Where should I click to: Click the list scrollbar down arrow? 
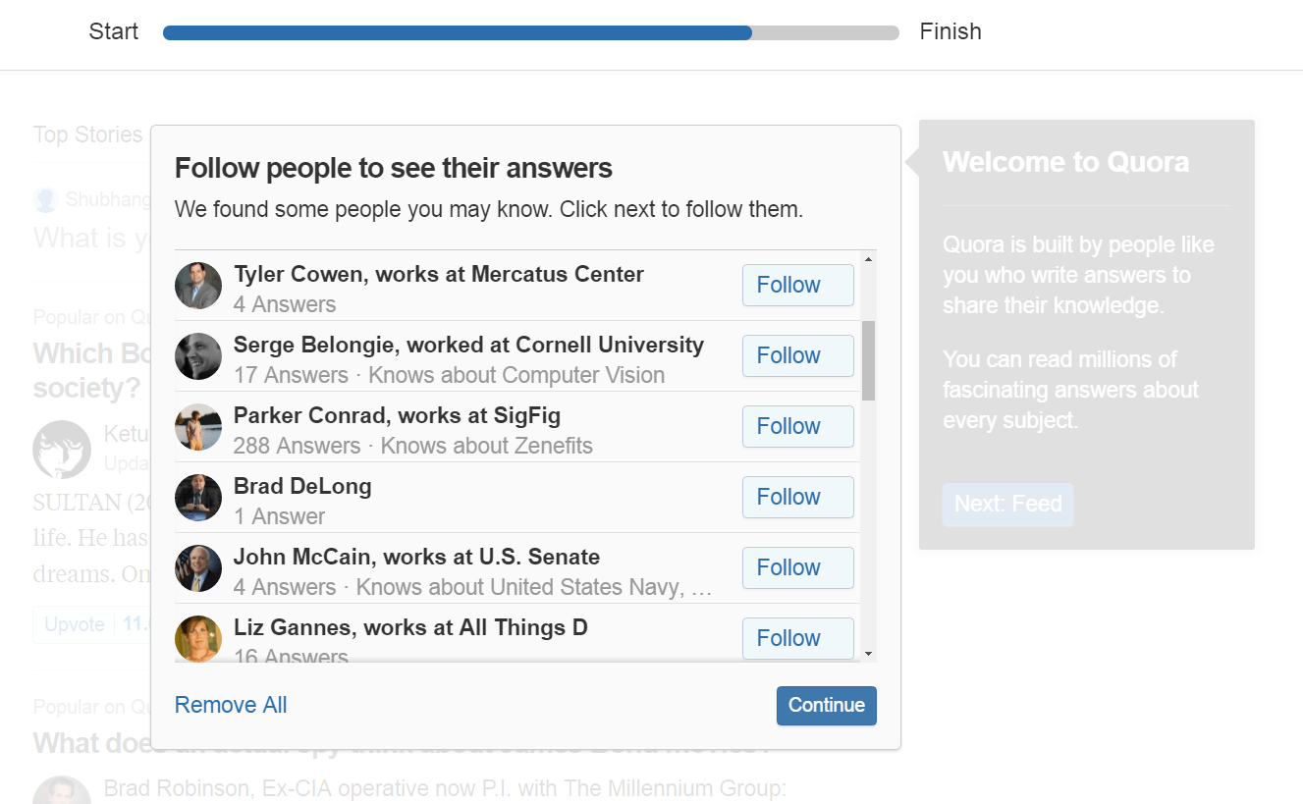[x=868, y=653]
